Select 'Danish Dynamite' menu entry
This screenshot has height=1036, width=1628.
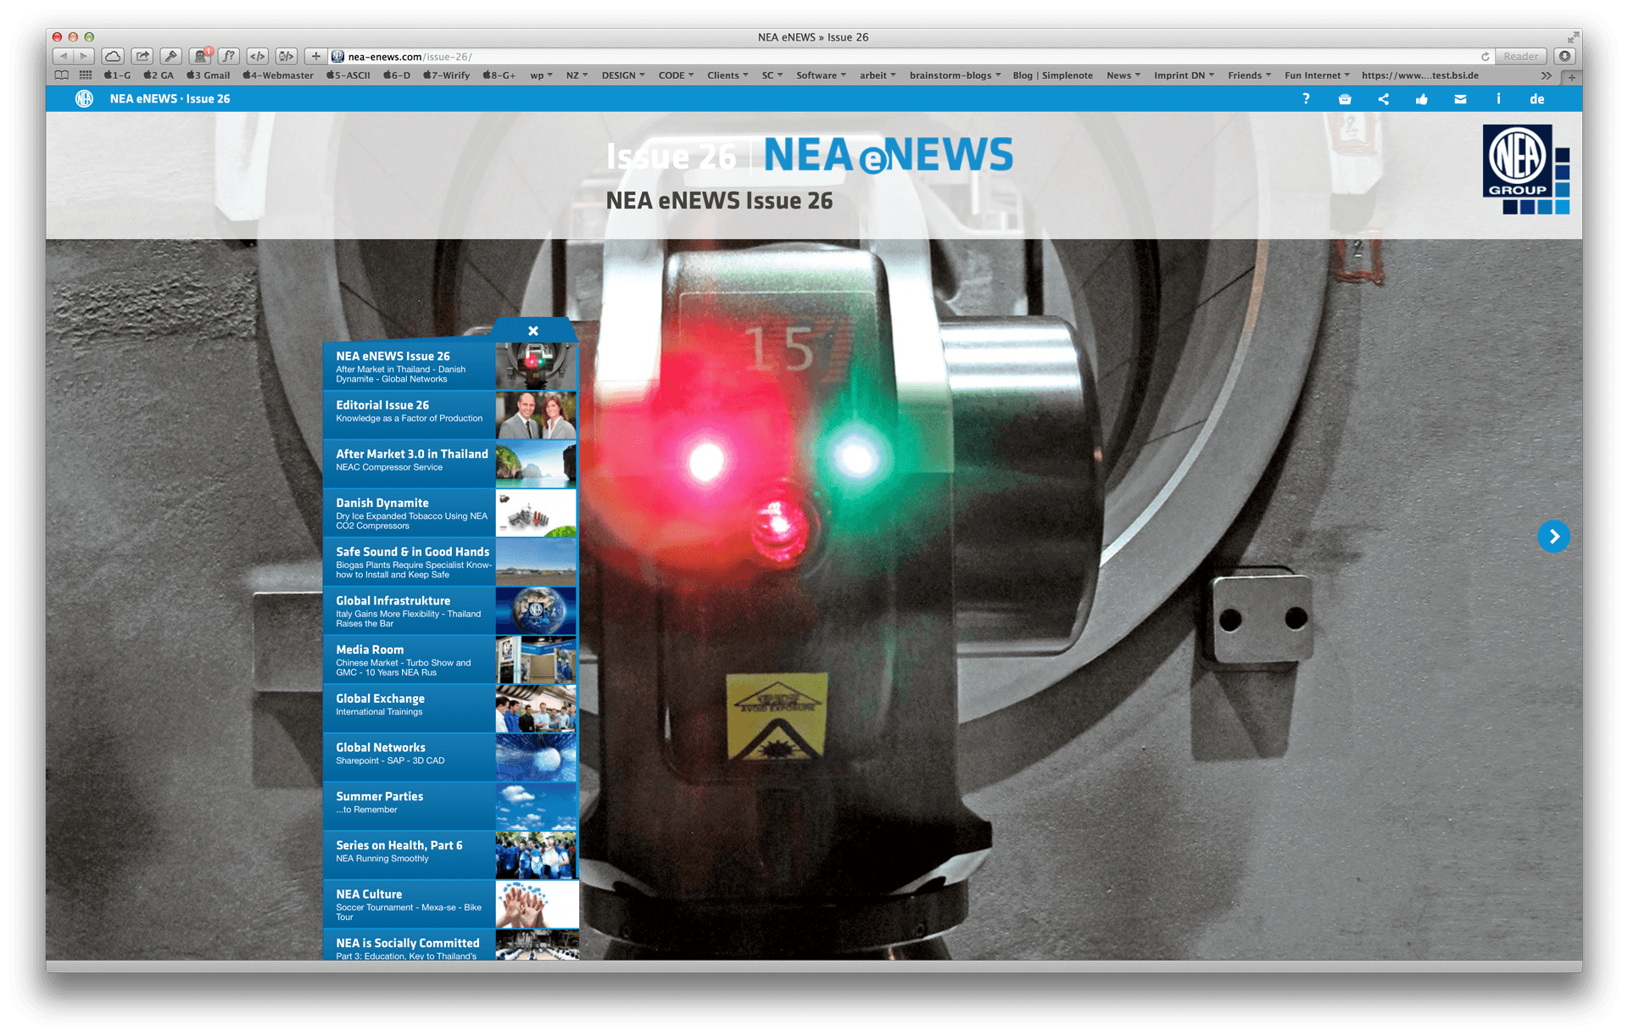450,513
